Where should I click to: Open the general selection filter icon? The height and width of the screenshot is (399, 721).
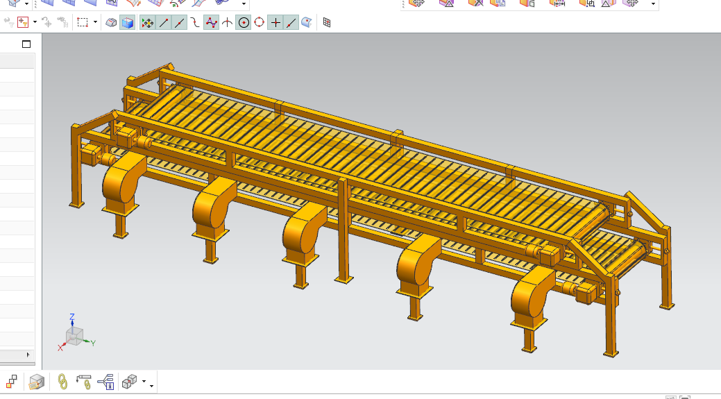(22, 22)
